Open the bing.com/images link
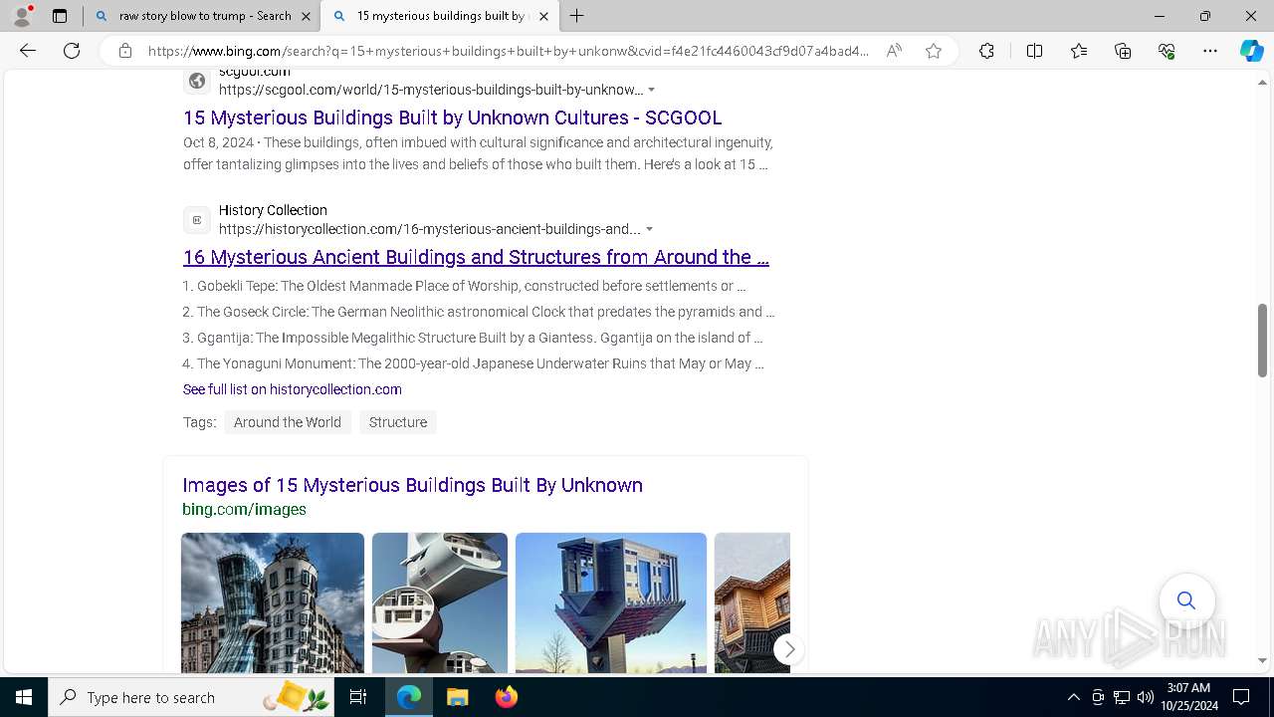Image resolution: width=1274 pixels, height=717 pixels. pos(244,509)
